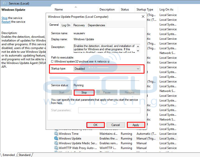Open the Startup type dropdown

point(107,69)
